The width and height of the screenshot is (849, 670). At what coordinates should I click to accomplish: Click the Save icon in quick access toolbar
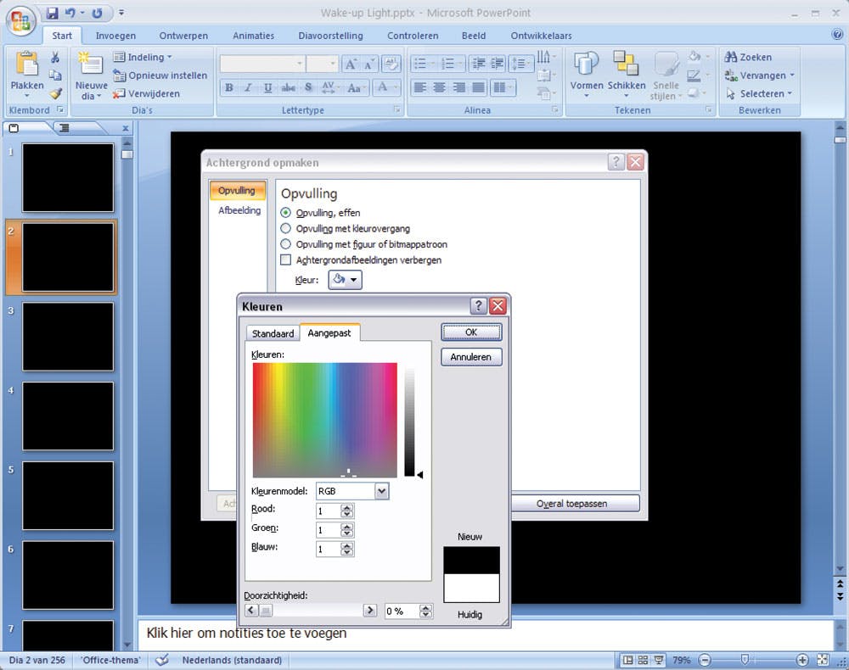point(53,14)
